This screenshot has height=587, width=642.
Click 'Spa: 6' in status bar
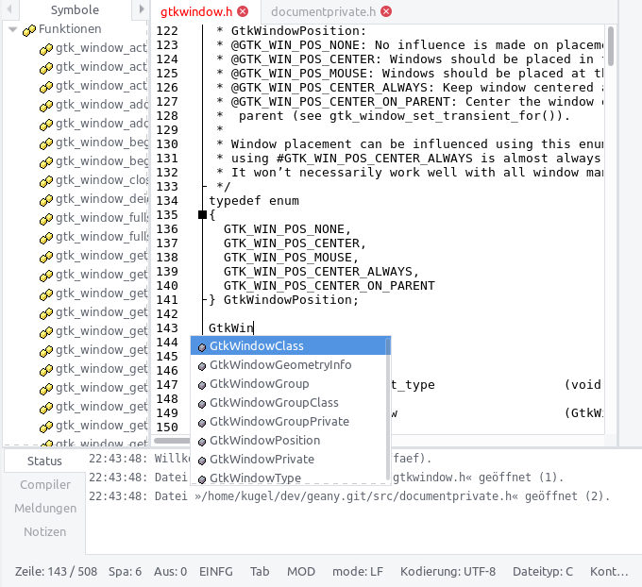125,572
